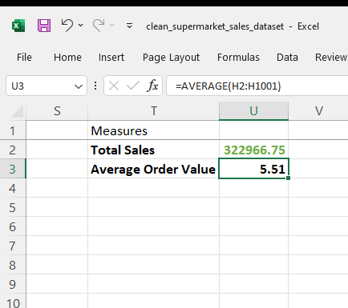Screen dimensions: 348x308
Task: Select row 5 header
Action: coord(13,207)
